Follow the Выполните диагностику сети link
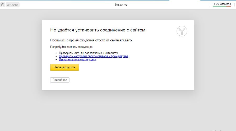This screenshot has width=236, height=131. click(x=77, y=59)
